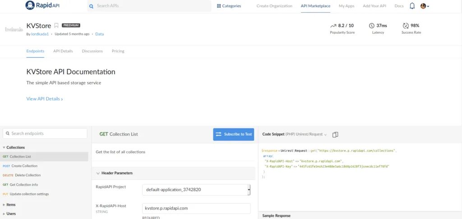Viewport: 462px width, 219px height.
Task: Click the Sample Response heading
Action: point(276,216)
